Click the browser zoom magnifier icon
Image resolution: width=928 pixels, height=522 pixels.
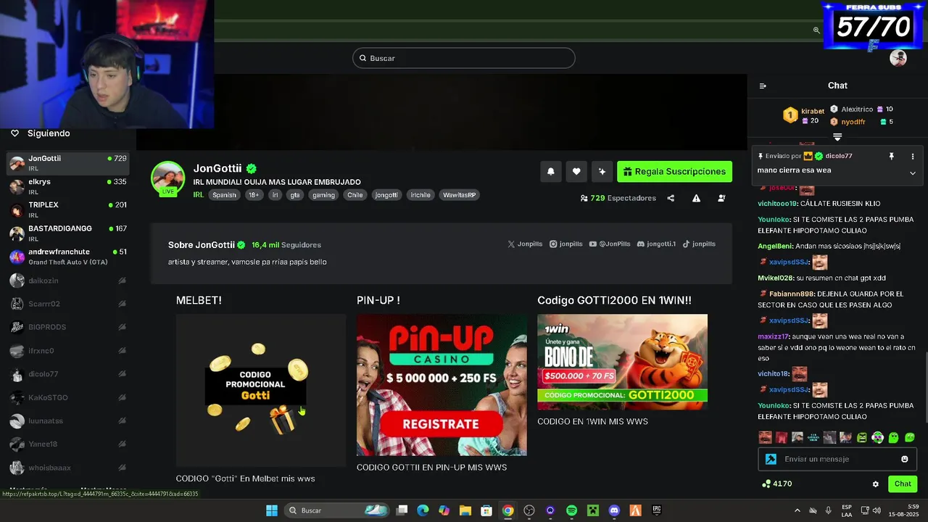point(816,30)
